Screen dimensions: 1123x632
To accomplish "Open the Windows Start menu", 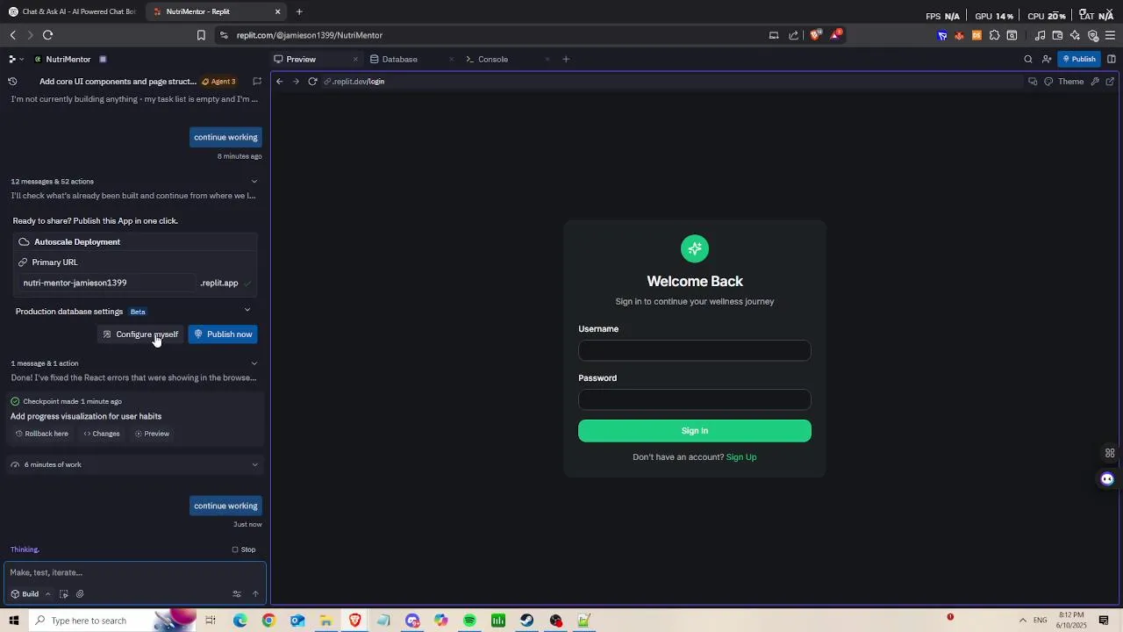I will click(x=14, y=621).
